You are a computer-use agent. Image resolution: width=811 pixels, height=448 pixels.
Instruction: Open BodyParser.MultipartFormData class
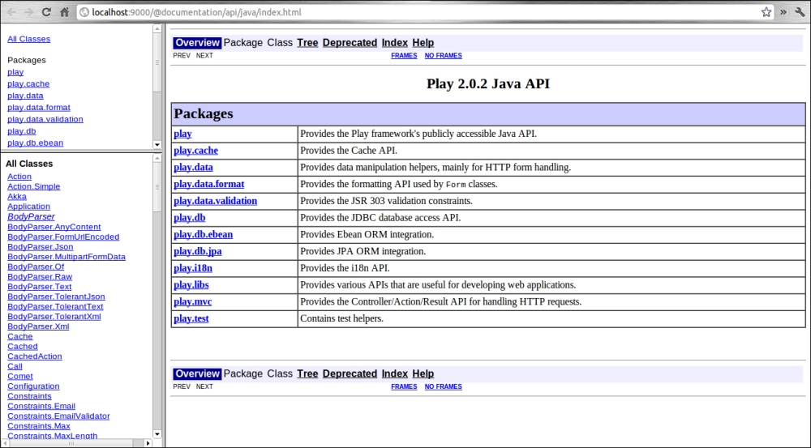click(x=67, y=257)
